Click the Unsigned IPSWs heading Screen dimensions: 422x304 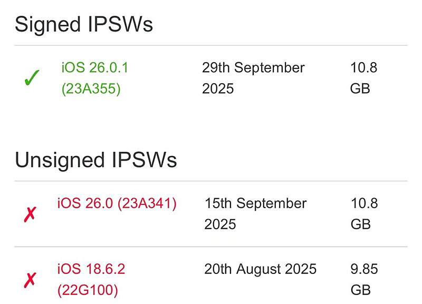97,160
